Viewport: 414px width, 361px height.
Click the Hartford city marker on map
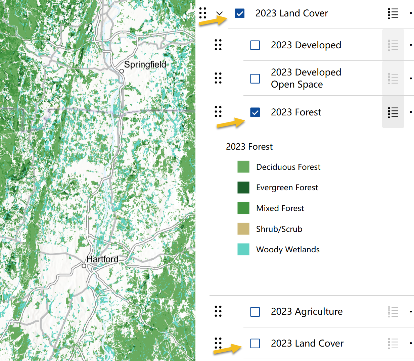click(x=84, y=266)
